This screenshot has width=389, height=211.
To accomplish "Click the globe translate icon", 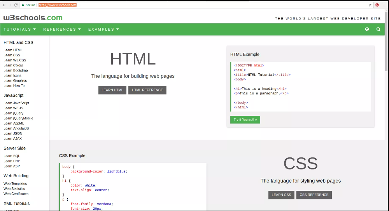I will [367, 29].
